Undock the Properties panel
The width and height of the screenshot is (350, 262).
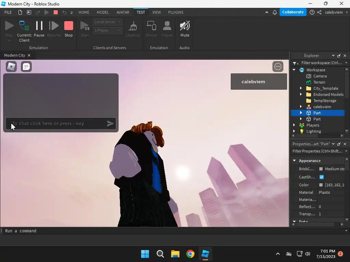[339, 144]
